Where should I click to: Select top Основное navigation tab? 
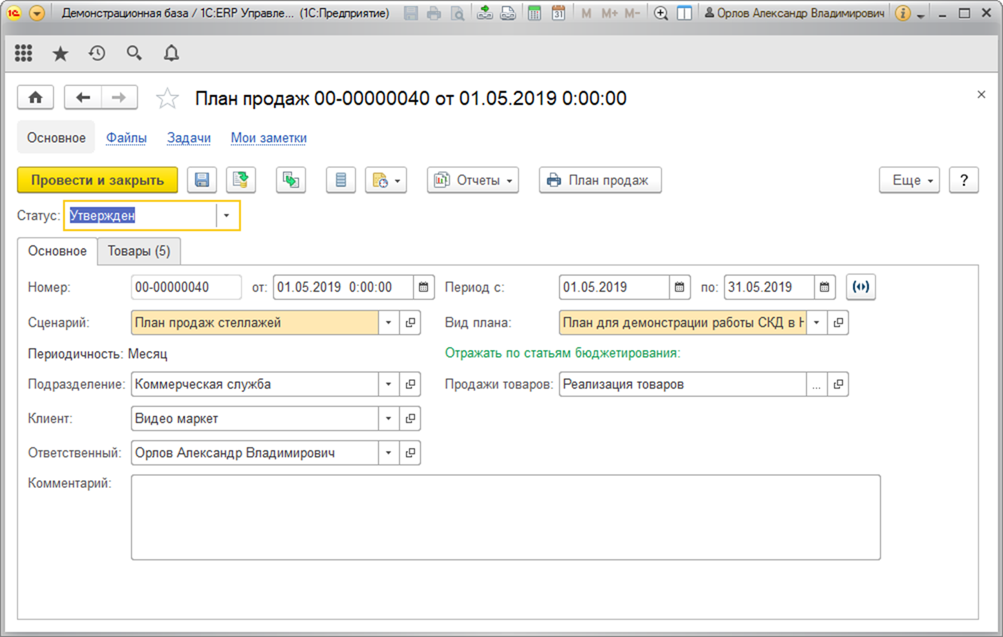pyautogui.click(x=56, y=138)
